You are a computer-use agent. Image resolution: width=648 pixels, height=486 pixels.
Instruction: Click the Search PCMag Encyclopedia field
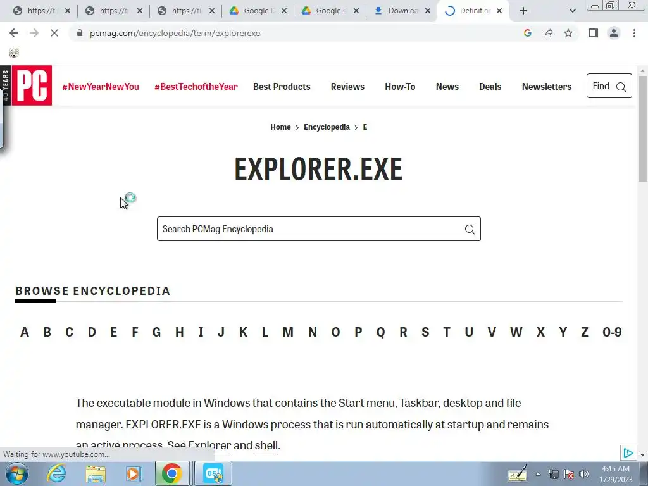(319, 229)
